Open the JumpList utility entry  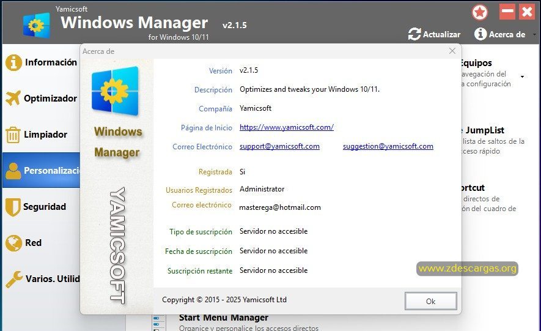coord(484,130)
